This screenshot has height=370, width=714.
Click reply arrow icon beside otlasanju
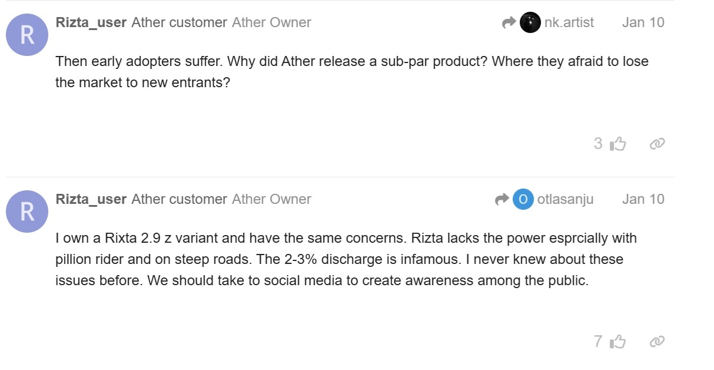click(502, 200)
